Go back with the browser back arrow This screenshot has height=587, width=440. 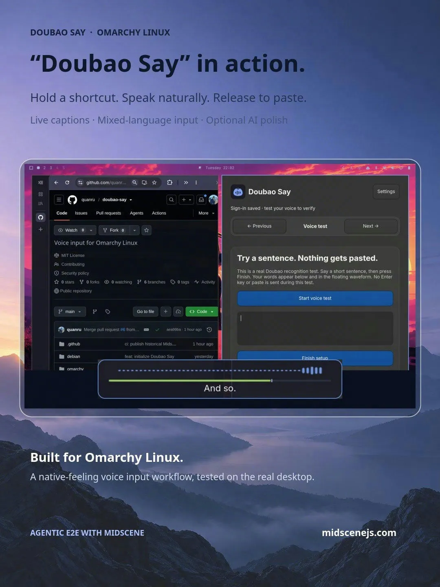point(56,183)
